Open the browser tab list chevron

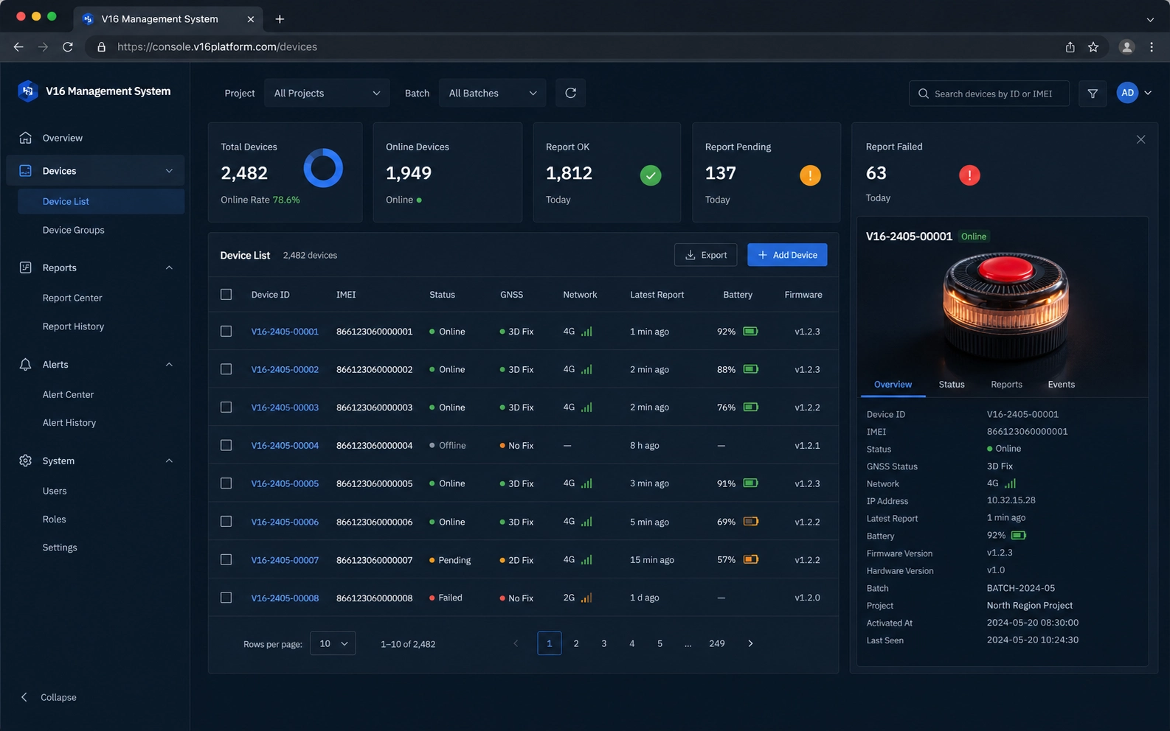pyautogui.click(x=1150, y=20)
